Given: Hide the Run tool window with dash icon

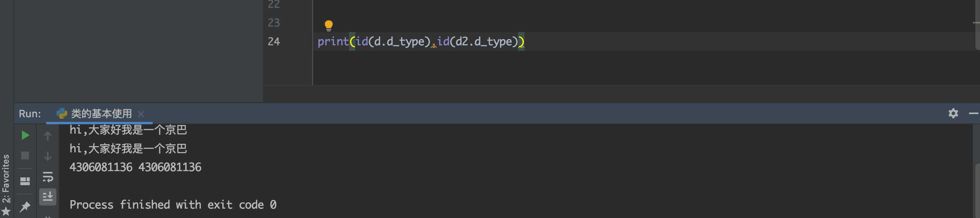Looking at the screenshot, I should point(974,114).
